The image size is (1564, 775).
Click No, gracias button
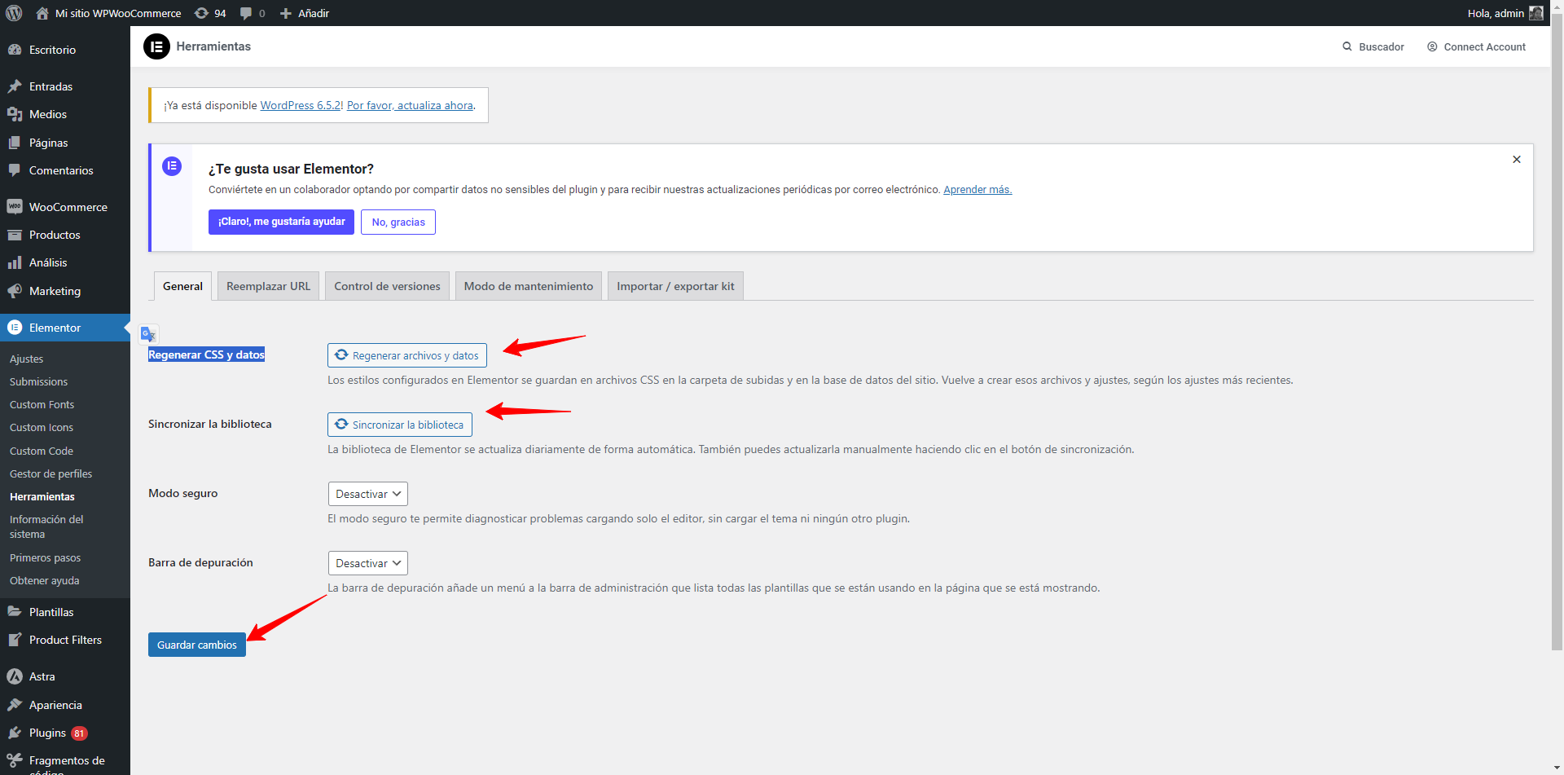coord(398,222)
